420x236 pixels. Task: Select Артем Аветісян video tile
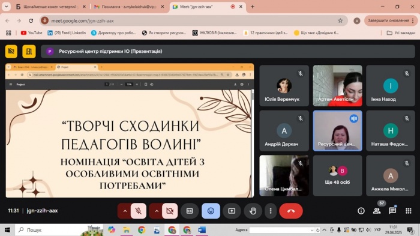(337, 85)
